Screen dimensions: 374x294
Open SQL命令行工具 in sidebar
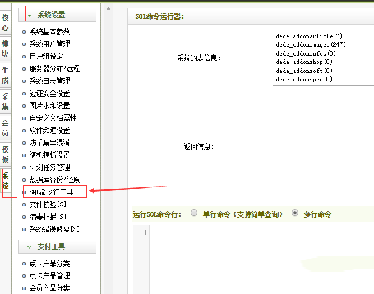point(51,192)
